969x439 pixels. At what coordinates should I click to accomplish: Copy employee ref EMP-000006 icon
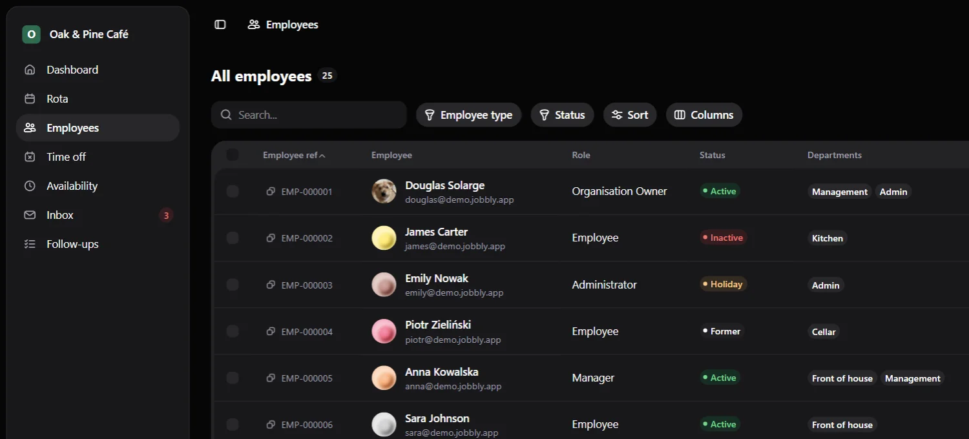tap(271, 424)
